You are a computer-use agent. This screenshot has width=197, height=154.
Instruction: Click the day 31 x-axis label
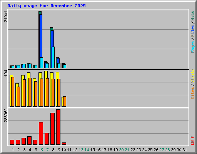tap(185, 150)
